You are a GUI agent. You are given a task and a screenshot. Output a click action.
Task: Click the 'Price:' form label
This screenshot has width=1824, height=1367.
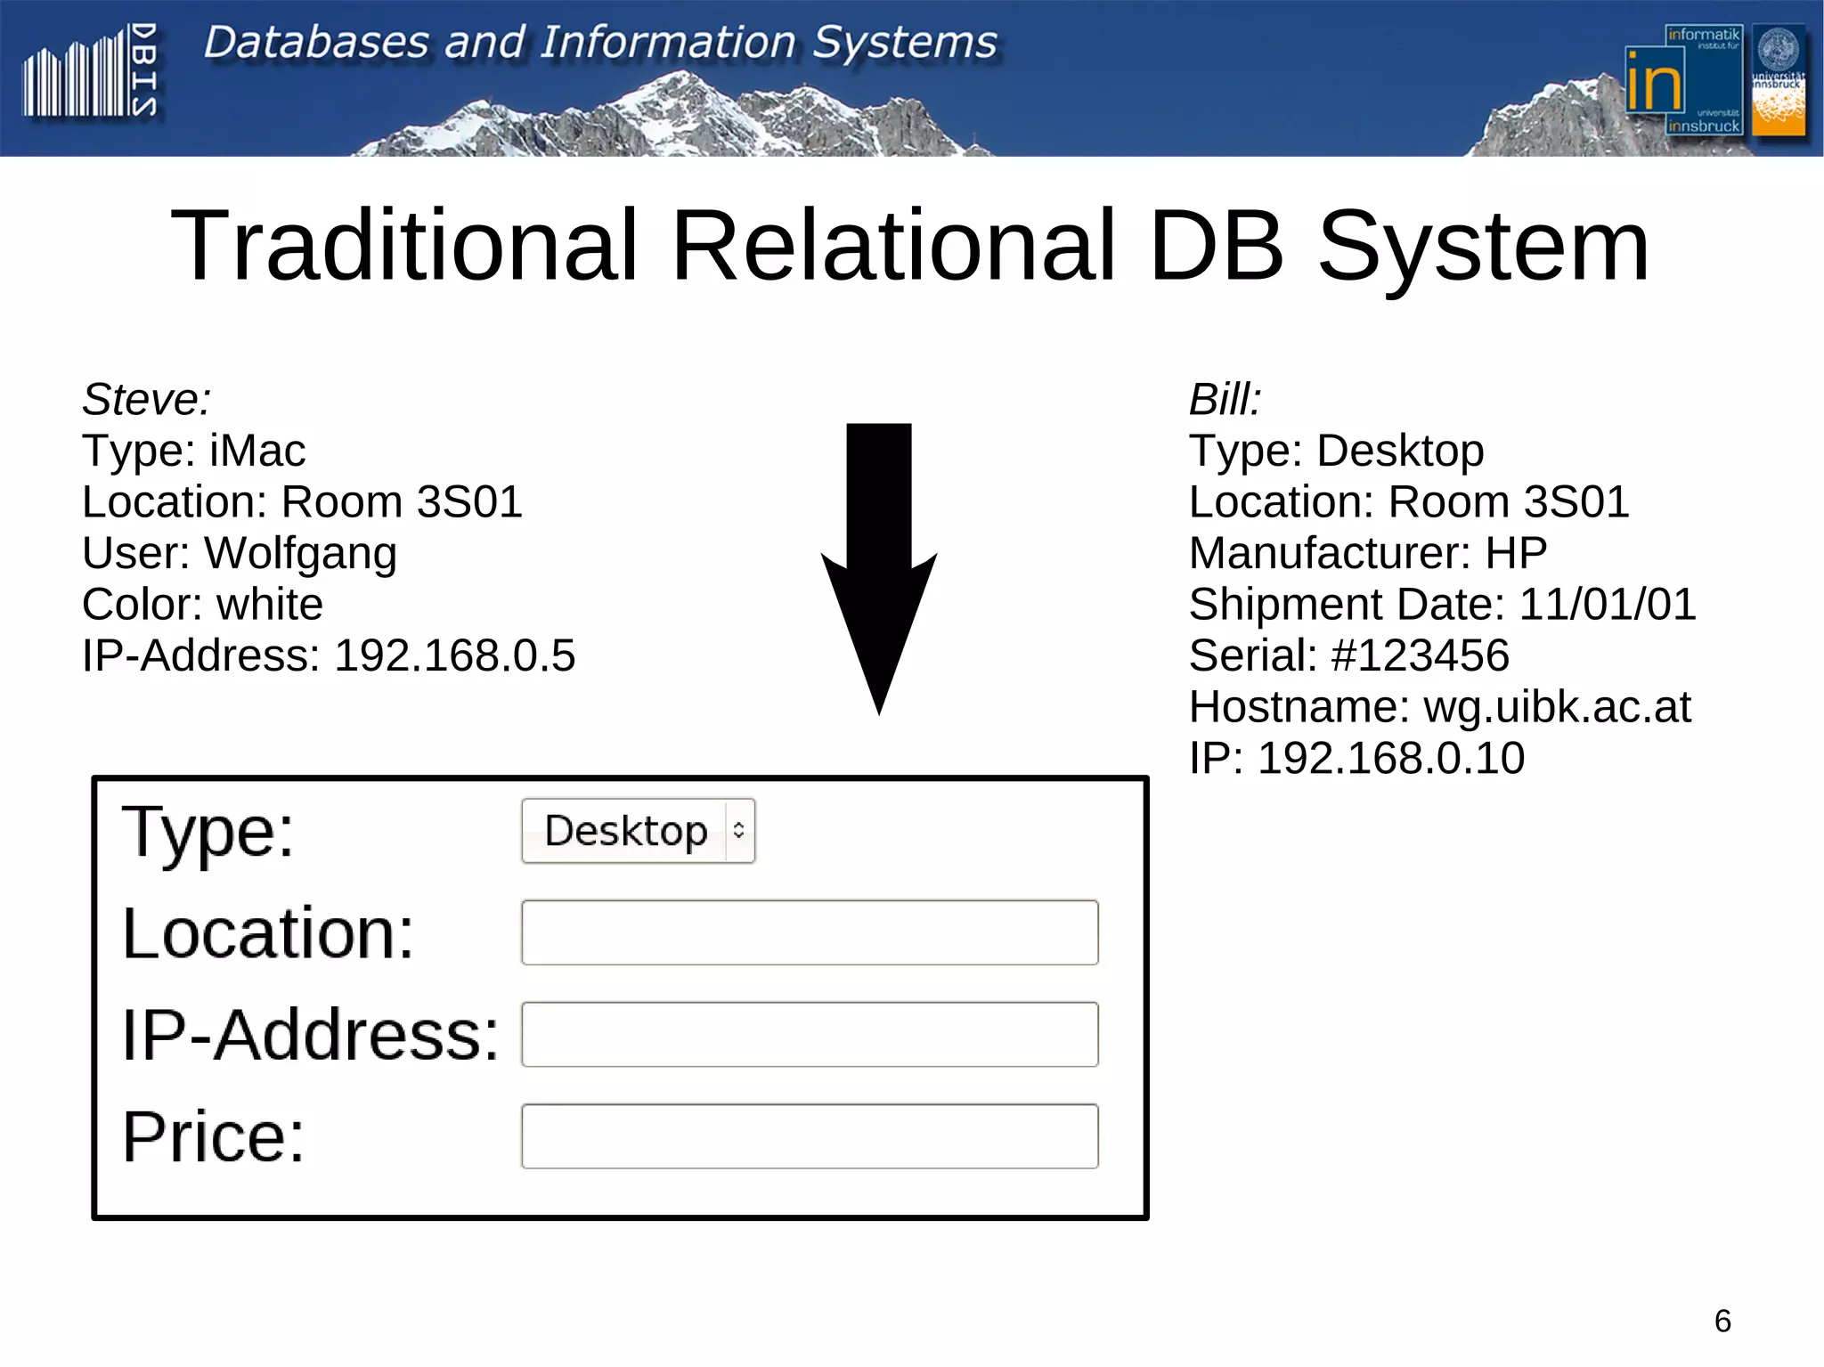click(x=214, y=1137)
